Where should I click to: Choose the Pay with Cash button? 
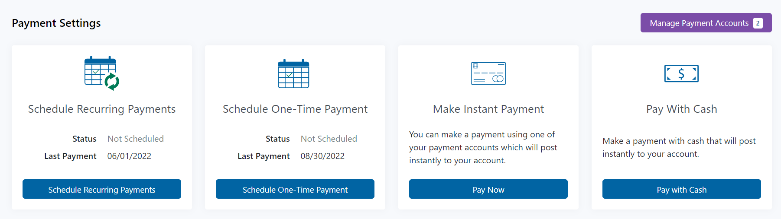pyautogui.click(x=681, y=189)
